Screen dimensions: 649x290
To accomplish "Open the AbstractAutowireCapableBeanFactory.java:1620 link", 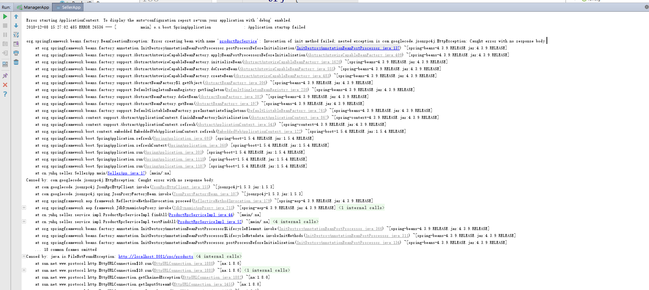I will [292, 62].
